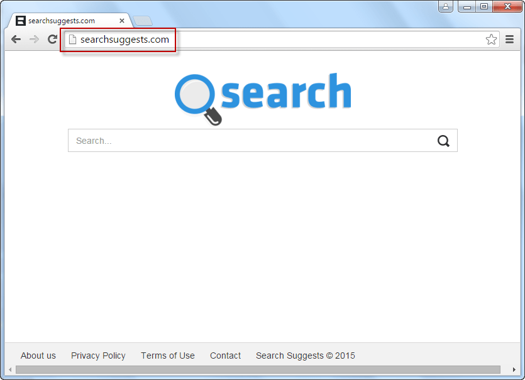Close the searchsuggests.com tab
Viewport: 525px width, 380px height.
(x=122, y=21)
